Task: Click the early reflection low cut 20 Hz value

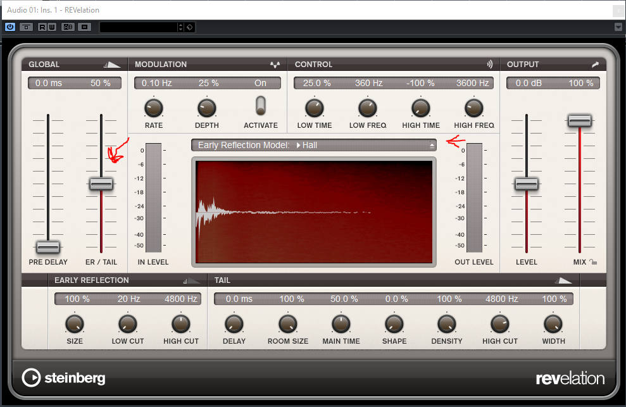Action: pyautogui.click(x=128, y=299)
